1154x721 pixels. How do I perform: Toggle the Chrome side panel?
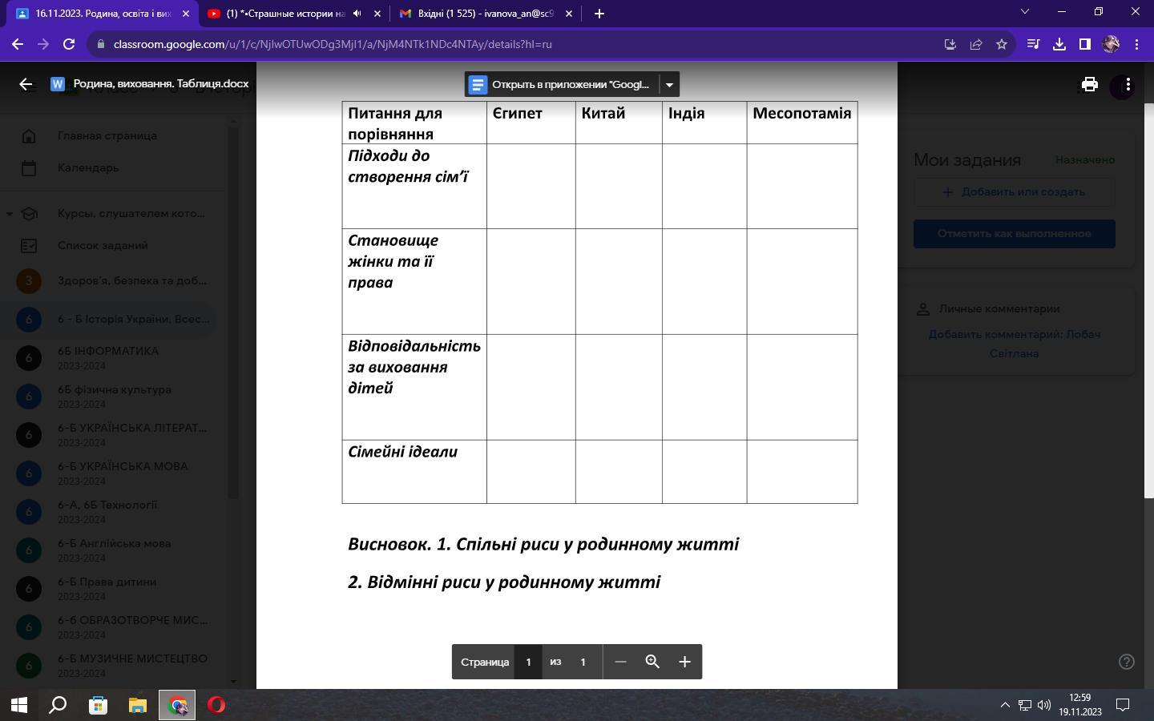coord(1085,44)
